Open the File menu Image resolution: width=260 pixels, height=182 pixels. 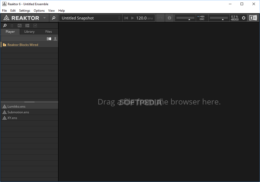pyautogui.click(x=4, y=11)
